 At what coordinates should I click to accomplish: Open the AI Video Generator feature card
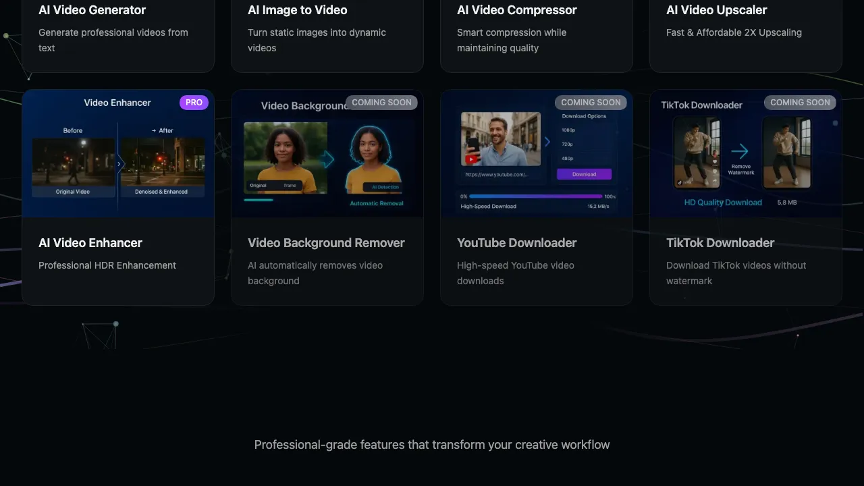(x=118, y=28)
